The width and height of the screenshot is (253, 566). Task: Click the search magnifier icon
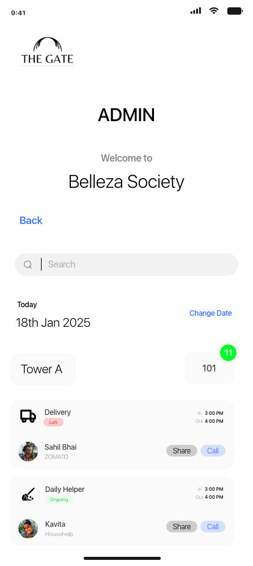28,264
